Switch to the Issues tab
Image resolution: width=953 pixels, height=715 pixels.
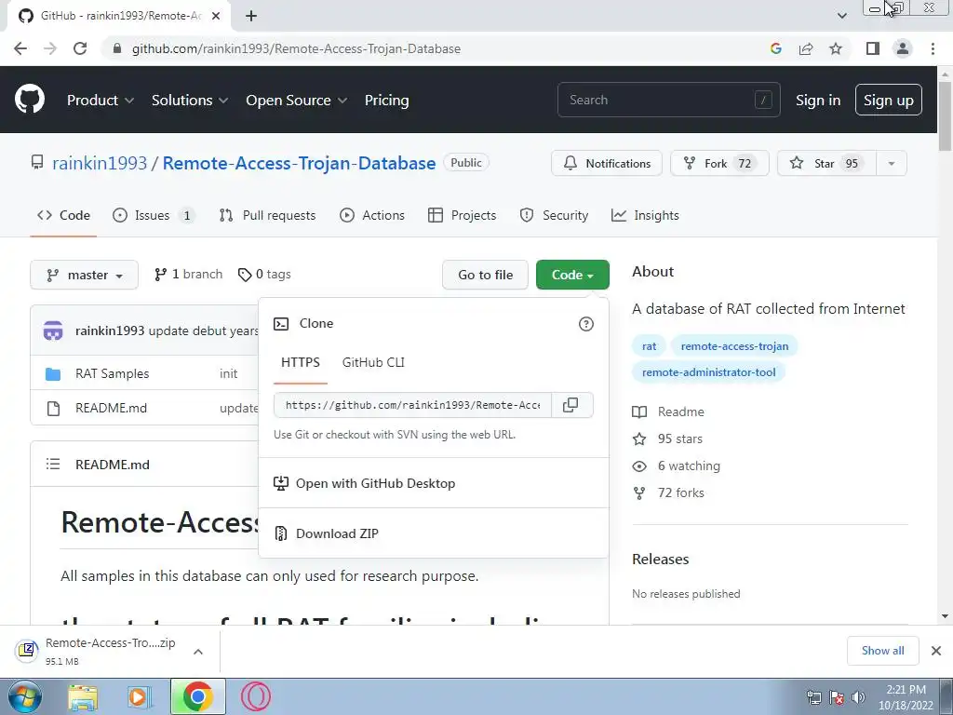(x=154, y=215)
